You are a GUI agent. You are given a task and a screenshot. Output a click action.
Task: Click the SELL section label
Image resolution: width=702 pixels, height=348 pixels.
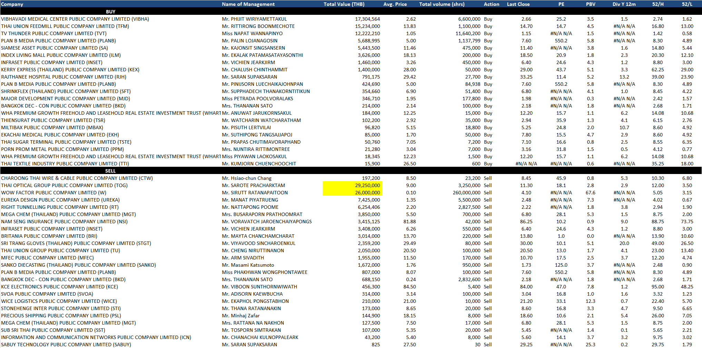(x=110, y=171)
